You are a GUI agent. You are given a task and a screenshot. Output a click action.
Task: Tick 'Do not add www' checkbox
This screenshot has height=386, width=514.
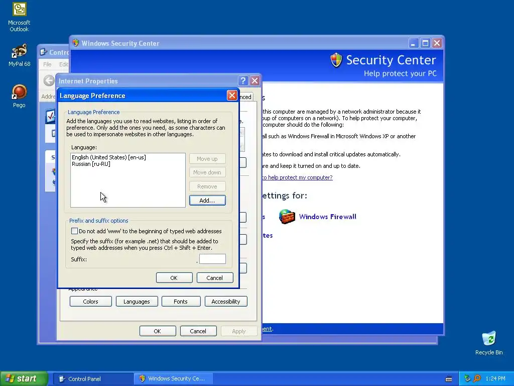(x=75, y=231)
